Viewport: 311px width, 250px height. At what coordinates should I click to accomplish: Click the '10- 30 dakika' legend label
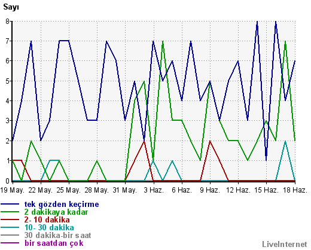click(49, 228)
